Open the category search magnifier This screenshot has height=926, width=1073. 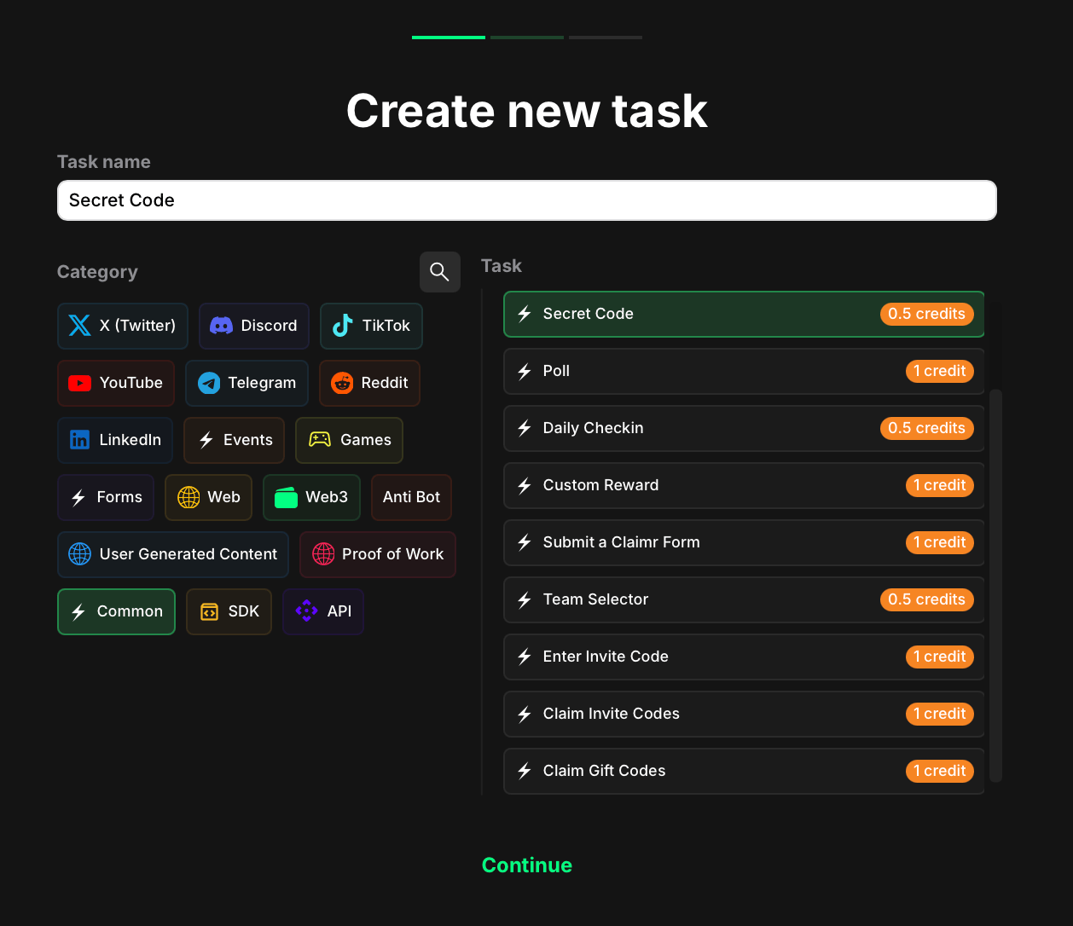pyautogui.click(x=440, y=272)
